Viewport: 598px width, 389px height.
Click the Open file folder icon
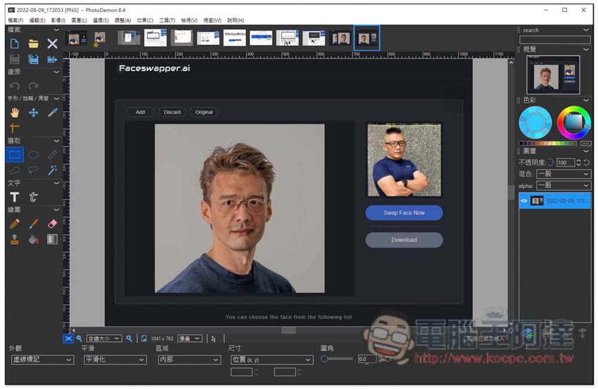pos(33,44)
